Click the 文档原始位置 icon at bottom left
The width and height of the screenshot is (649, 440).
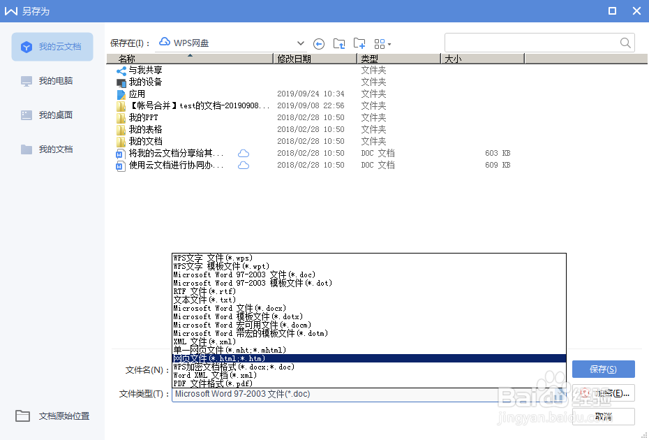(22, 416)
